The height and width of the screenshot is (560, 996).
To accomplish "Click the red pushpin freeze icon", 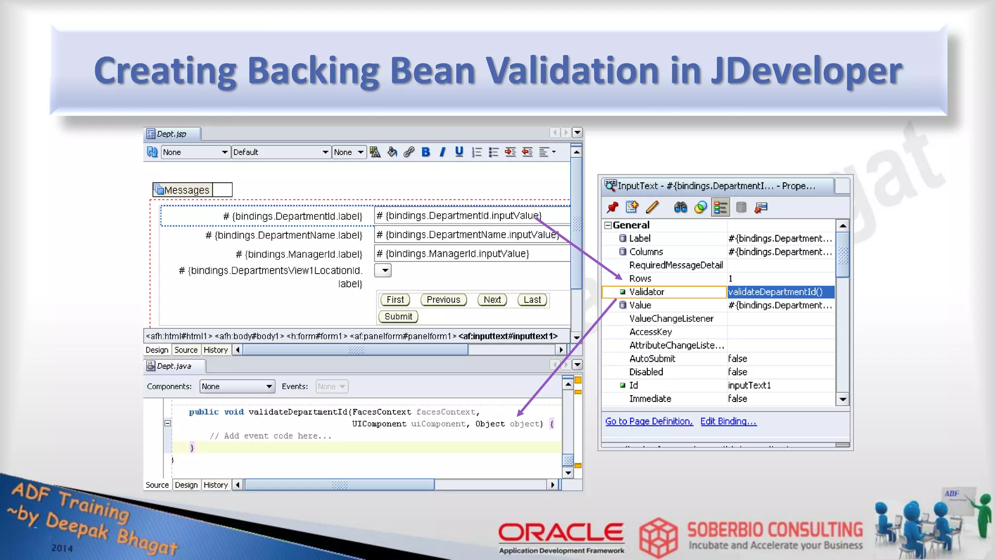I will [612, 208].
